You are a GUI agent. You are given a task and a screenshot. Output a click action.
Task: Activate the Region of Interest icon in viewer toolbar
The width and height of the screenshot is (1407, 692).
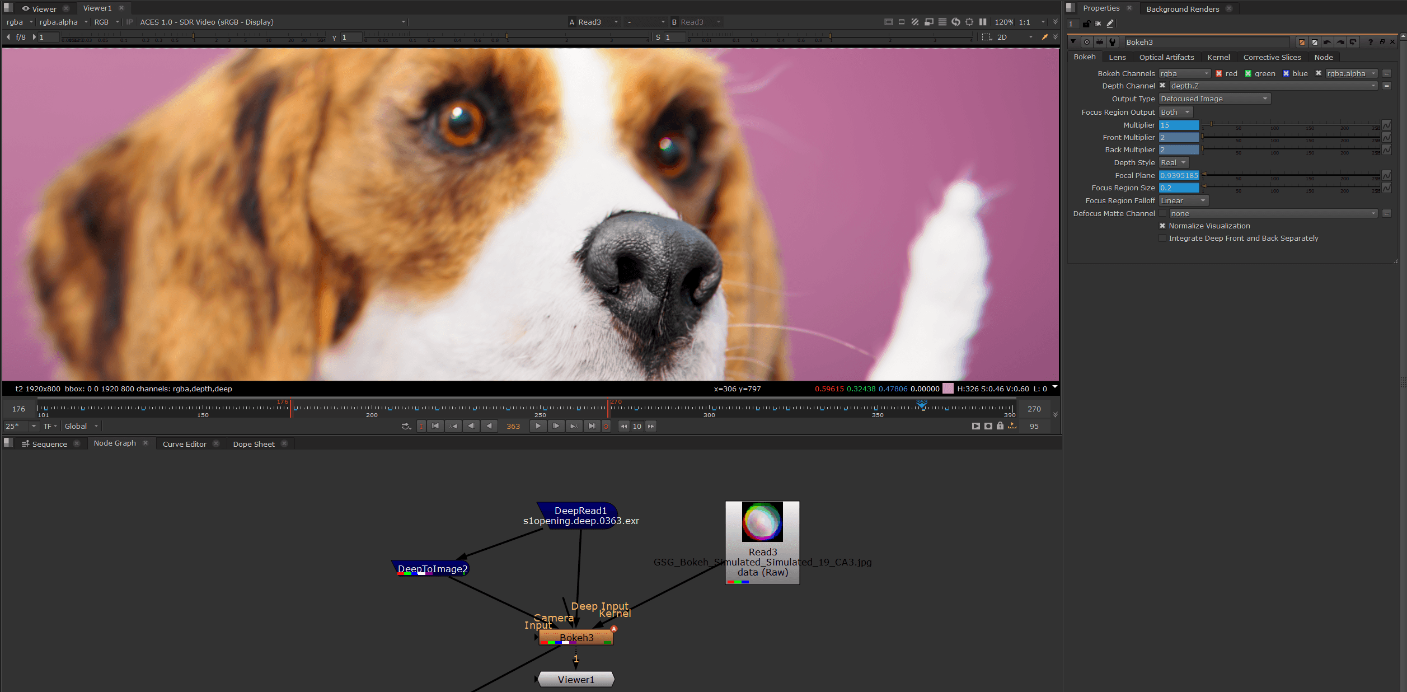point(970,22)
